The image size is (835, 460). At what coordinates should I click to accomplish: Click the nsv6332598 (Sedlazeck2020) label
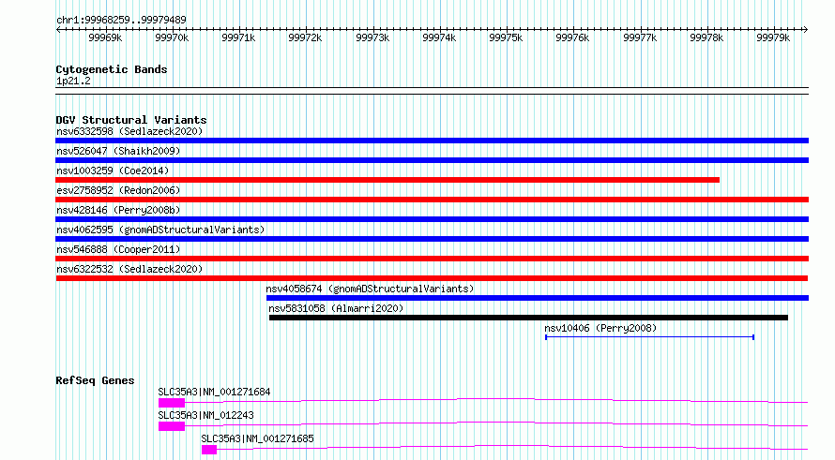tap(129, 131)
